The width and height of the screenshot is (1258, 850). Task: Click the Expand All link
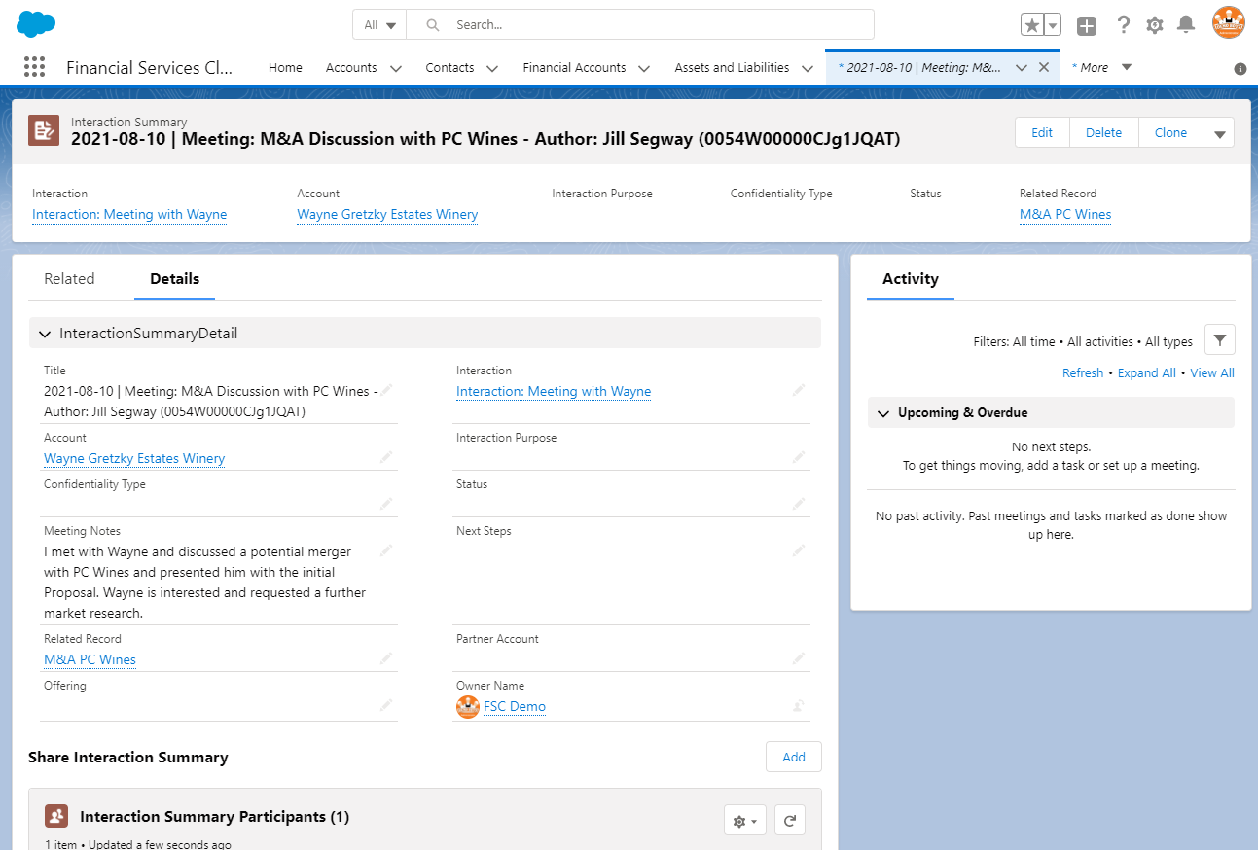(1147, 372)
